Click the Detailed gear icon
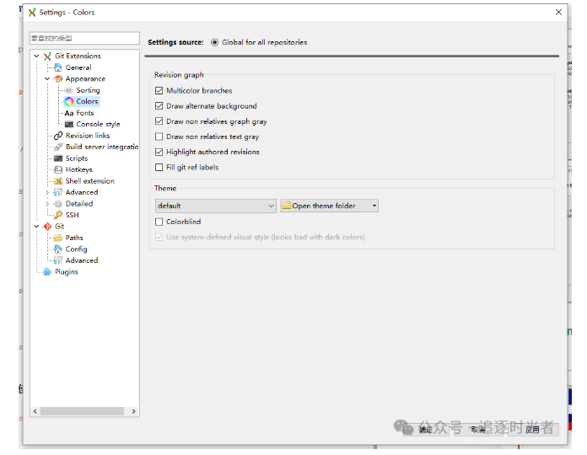The height and width of the screenshot is (455, 587). 58,204
